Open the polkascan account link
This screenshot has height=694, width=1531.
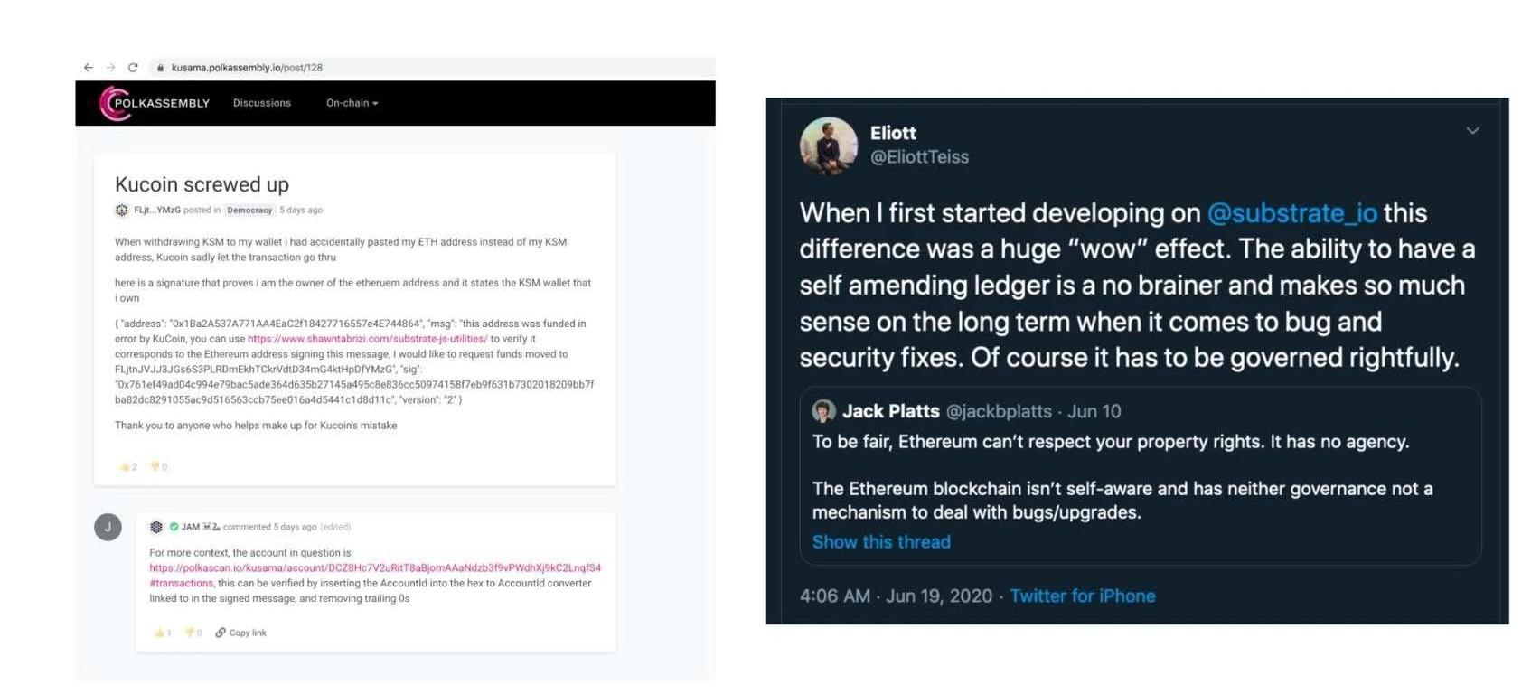click(374, 568)
